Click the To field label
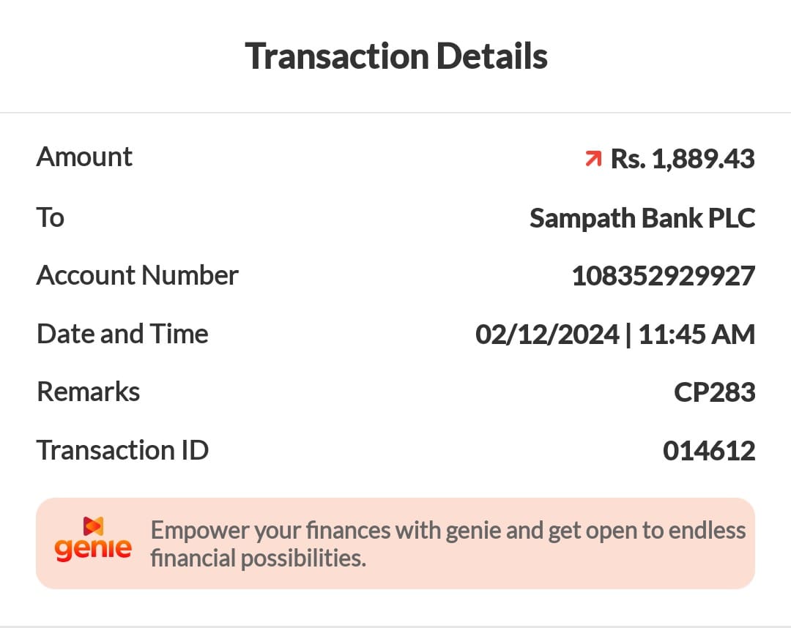Image resolution: width=791 pixels, height=628 pixels. (x=51, y=217)
